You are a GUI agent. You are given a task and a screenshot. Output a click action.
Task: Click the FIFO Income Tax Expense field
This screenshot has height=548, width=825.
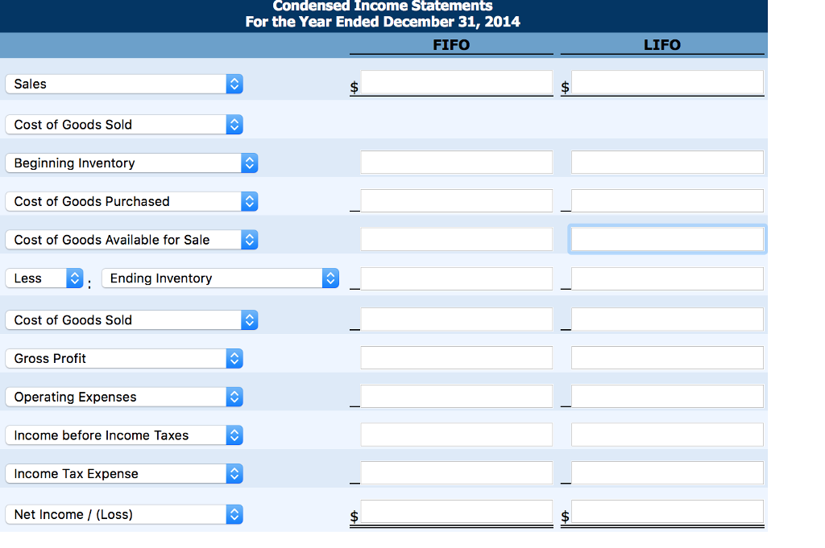click(457, 473)
